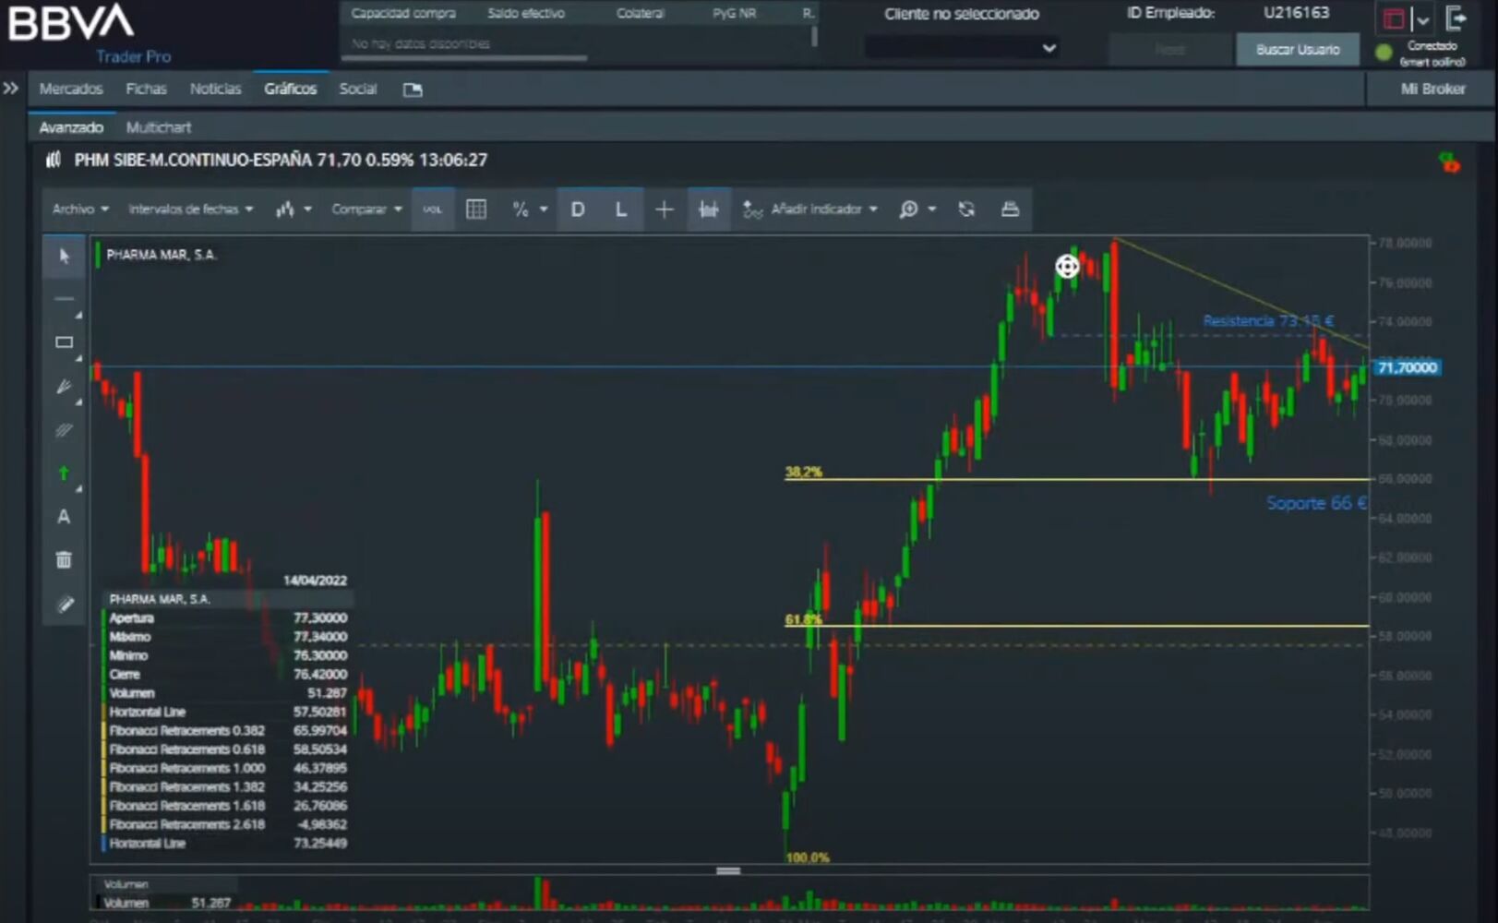Open the Intervalos de fechas dropdown
The height and width of the screenshot is (923, 1498).
pos(190,210)
